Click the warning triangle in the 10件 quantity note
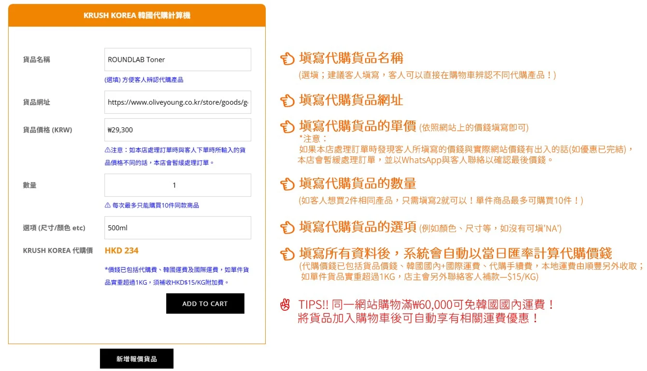647x371 pixels. (x=107, y=206)
